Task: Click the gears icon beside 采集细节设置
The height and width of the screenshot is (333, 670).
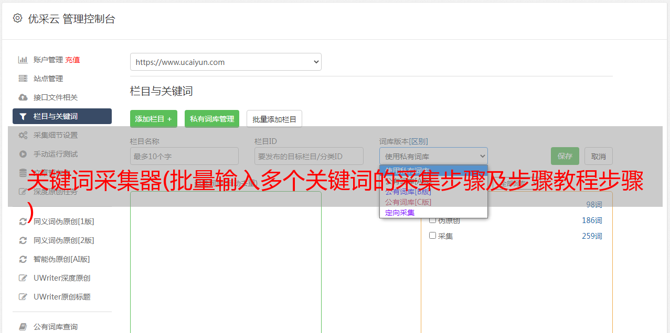Action: (23, 135)
